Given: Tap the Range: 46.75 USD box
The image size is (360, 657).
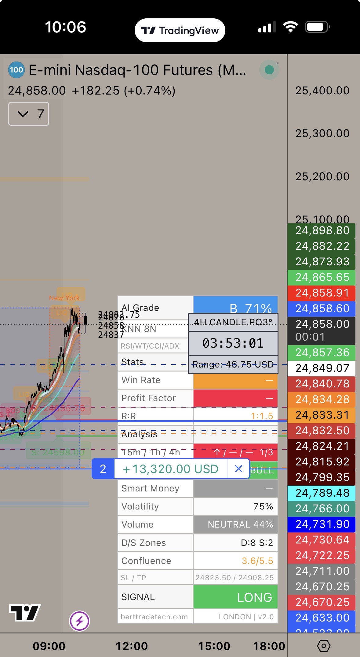Looking at the screenshot, I should coord(233,364).
